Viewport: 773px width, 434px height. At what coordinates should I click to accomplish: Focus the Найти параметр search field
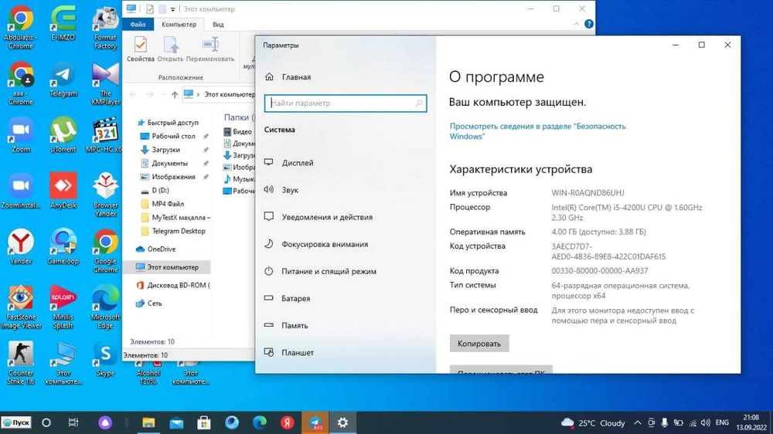(x=346, y=103)
